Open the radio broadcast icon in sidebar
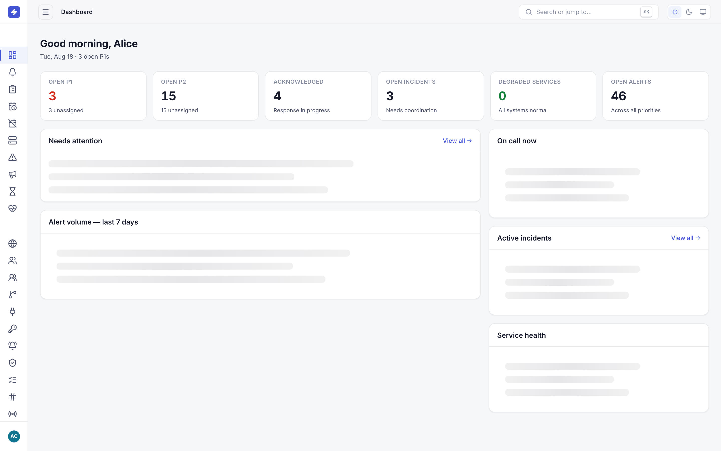 (x=13, y=414)
